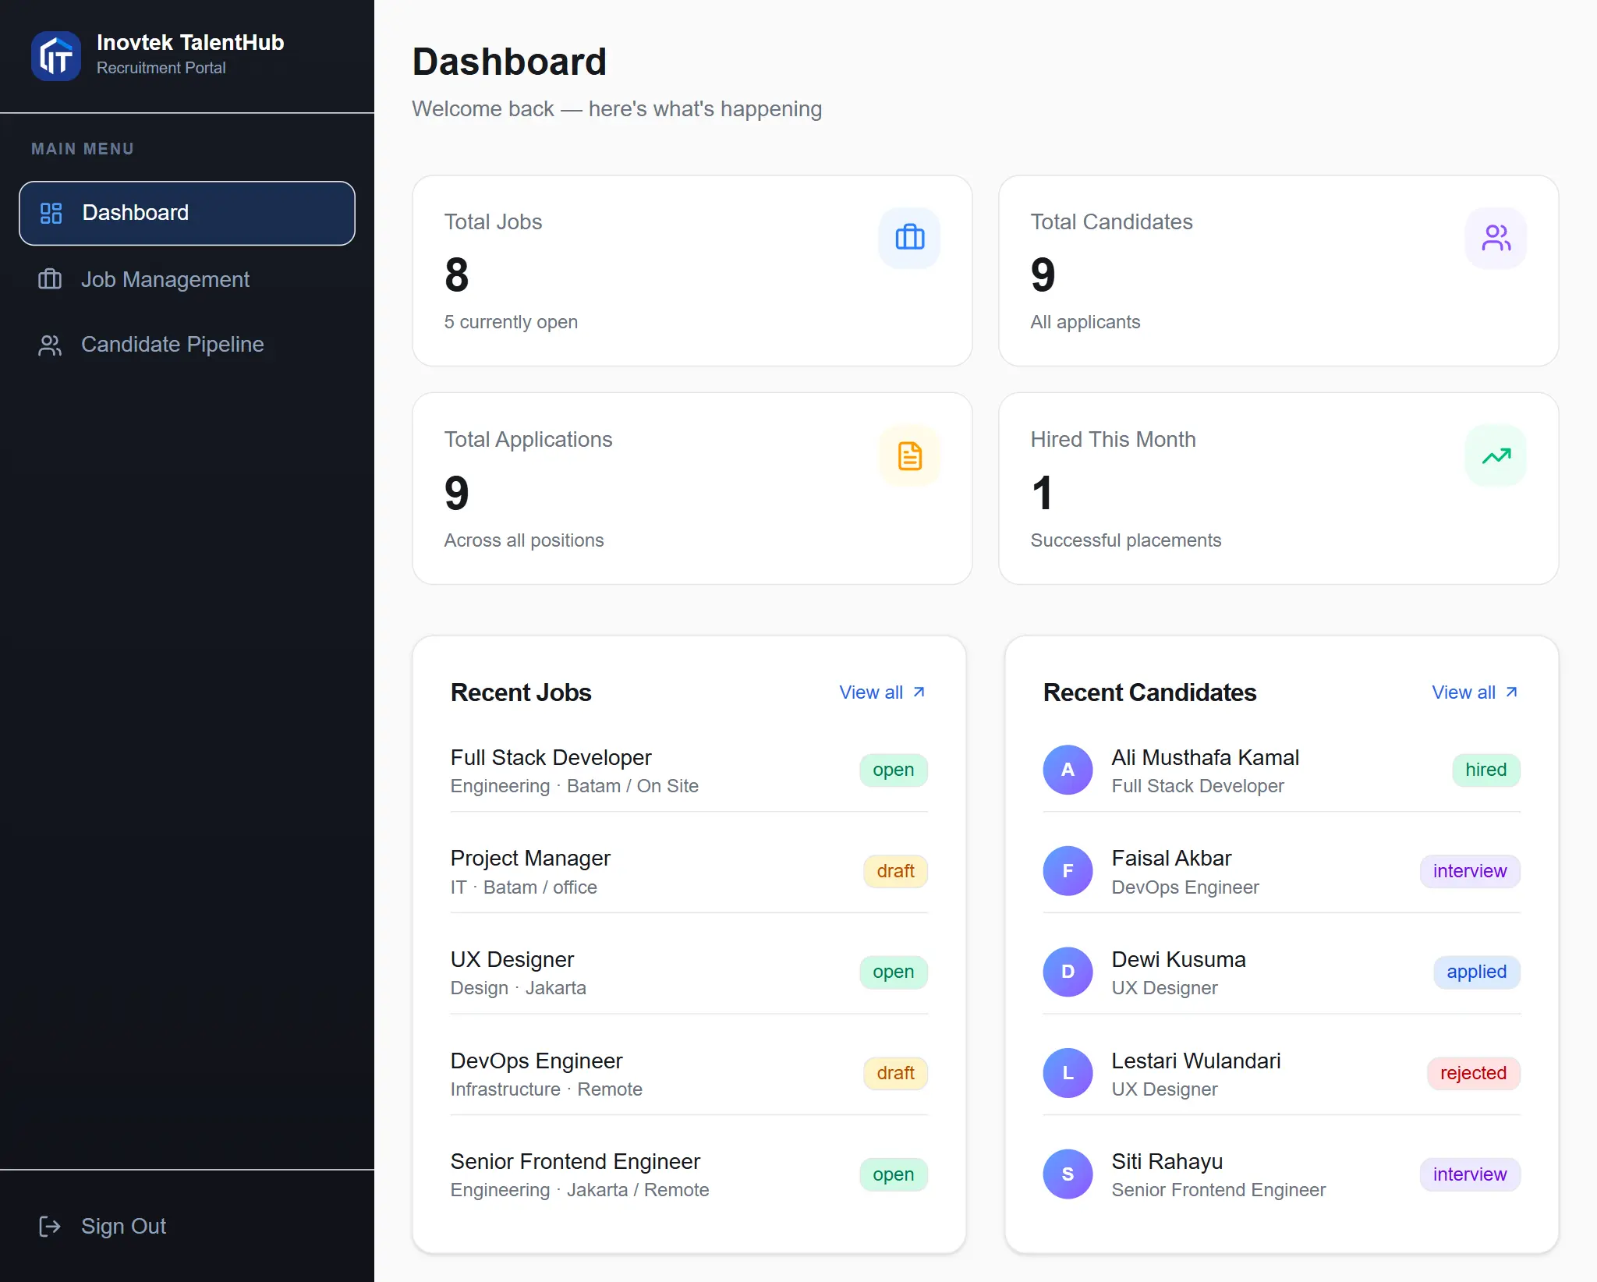Viewport: 1597px width, 1282px height.
Task: Click the open badge for UX Designer job
Action: pyautogui.click(x=894, y=972)
